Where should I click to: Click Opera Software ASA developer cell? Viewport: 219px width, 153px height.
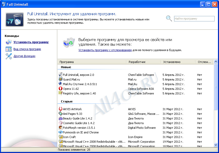click(x=141, y=89)
